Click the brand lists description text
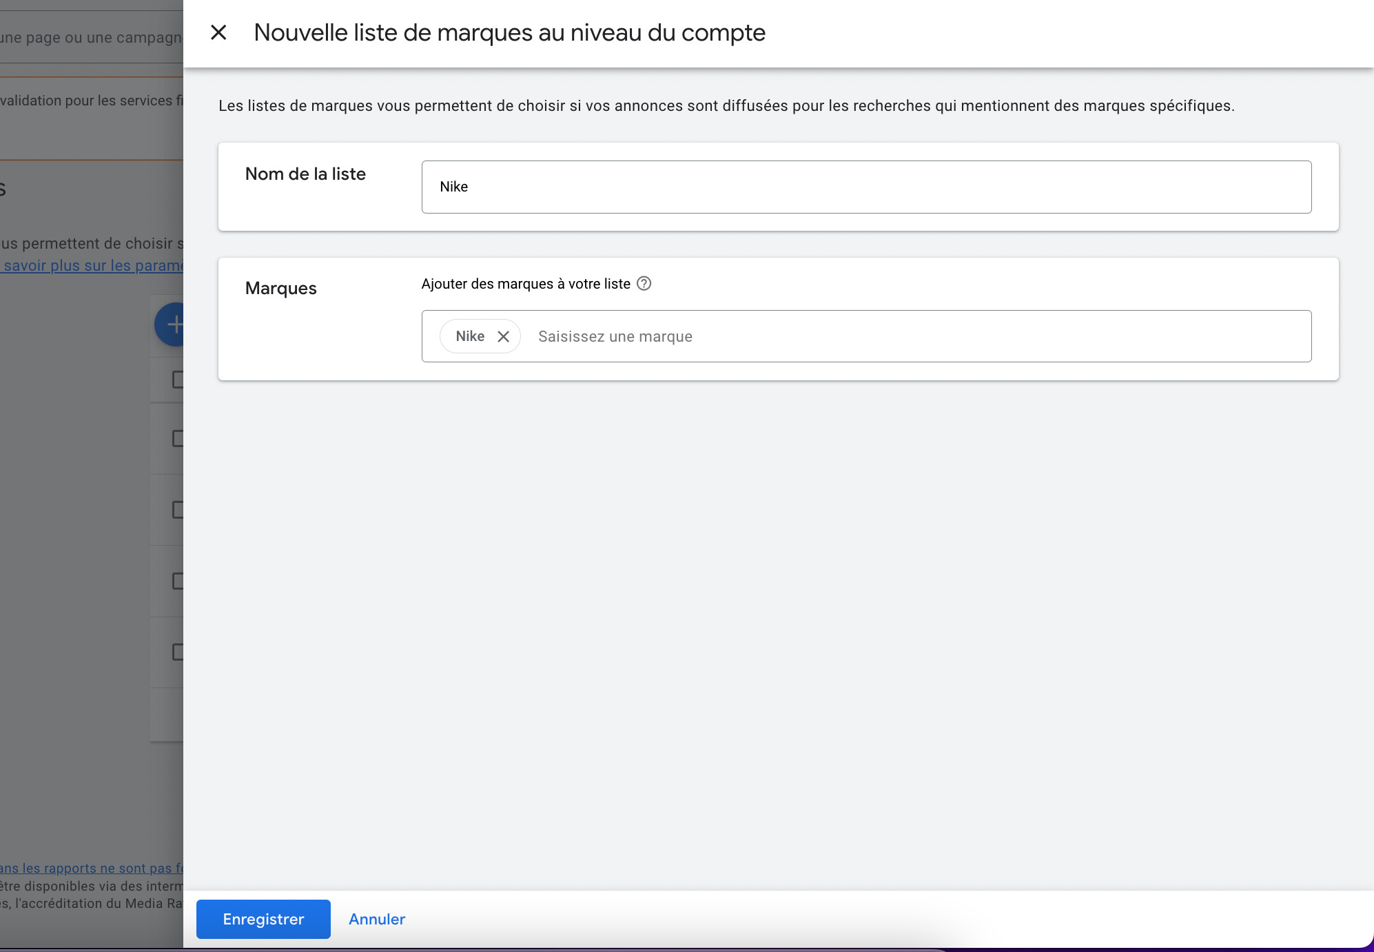 726,105
